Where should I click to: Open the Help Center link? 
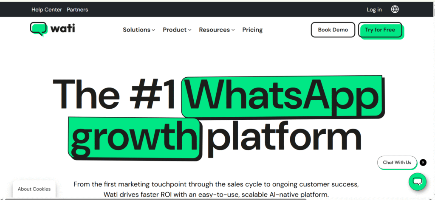(x=47, y=9)
